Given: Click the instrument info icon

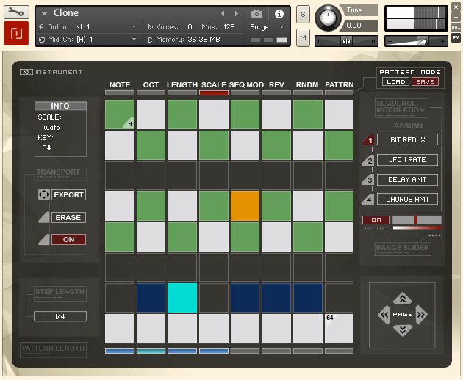Looking at the screenshot, I should pos(279,14).
